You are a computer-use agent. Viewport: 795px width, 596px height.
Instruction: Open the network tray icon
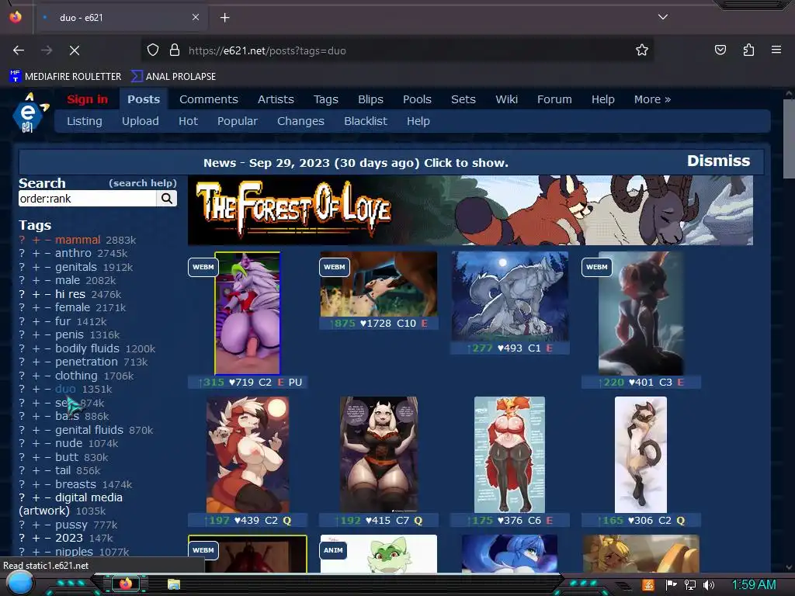(689, 585)
